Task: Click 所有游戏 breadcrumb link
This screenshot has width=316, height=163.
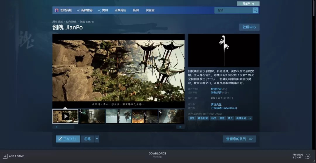Action: [57, 22]
